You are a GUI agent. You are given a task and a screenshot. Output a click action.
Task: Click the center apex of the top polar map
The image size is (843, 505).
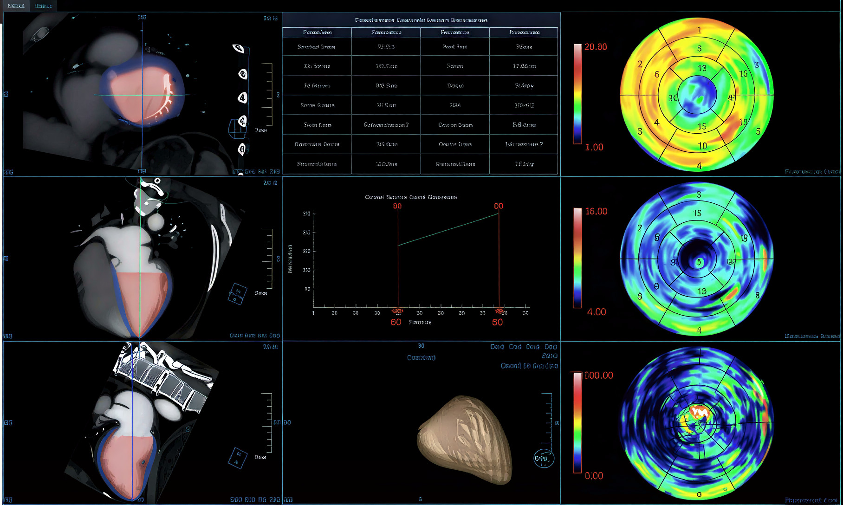[697, 95]
